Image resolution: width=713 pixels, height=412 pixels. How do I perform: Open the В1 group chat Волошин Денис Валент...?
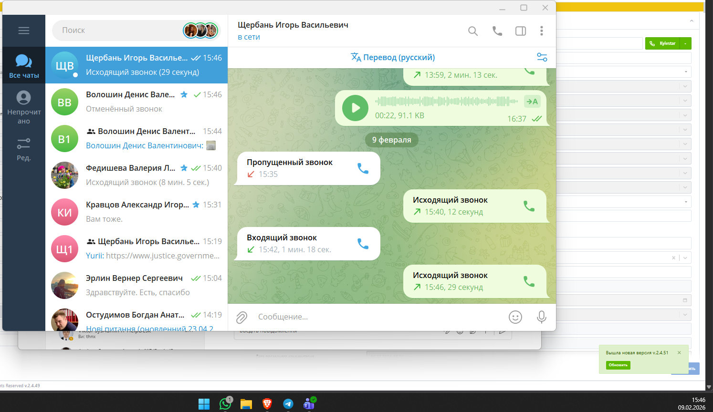pos(136,138)
